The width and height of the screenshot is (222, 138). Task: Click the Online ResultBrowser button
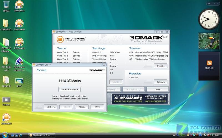(x=69, y=89)
